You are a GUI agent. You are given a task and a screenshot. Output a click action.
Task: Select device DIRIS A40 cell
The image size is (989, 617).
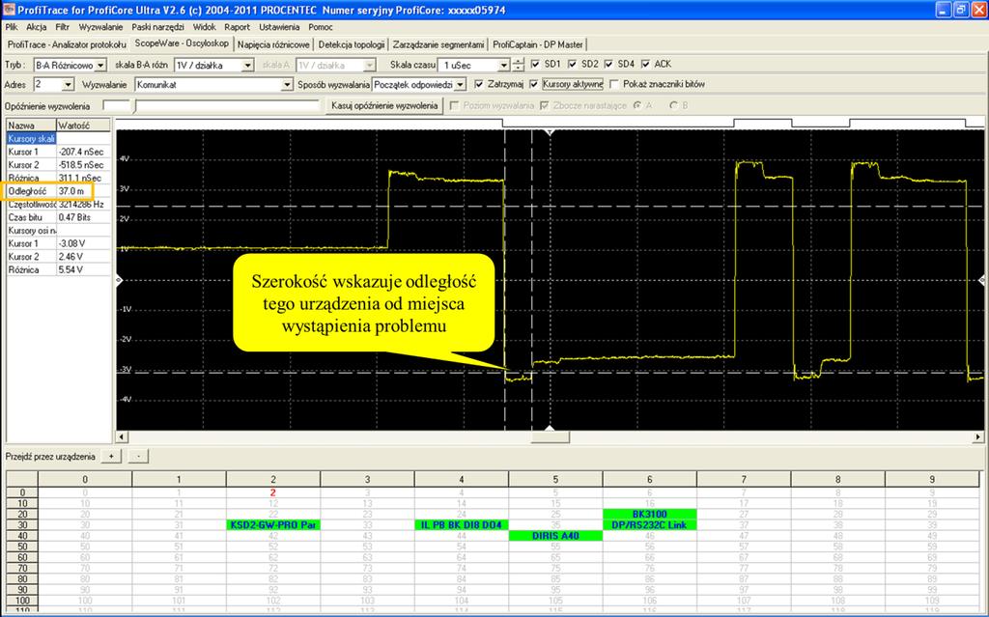[x=555, y=536]
